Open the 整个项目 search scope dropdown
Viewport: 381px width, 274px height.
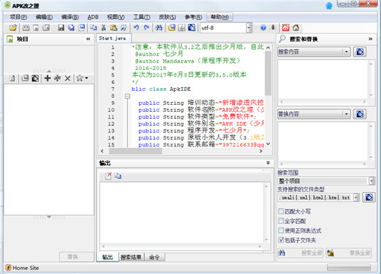point(371,181)
